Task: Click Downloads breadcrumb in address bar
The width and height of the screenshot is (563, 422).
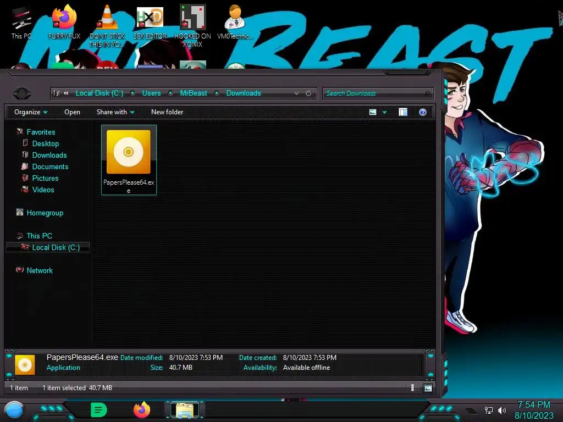Action: click(244, 93)
